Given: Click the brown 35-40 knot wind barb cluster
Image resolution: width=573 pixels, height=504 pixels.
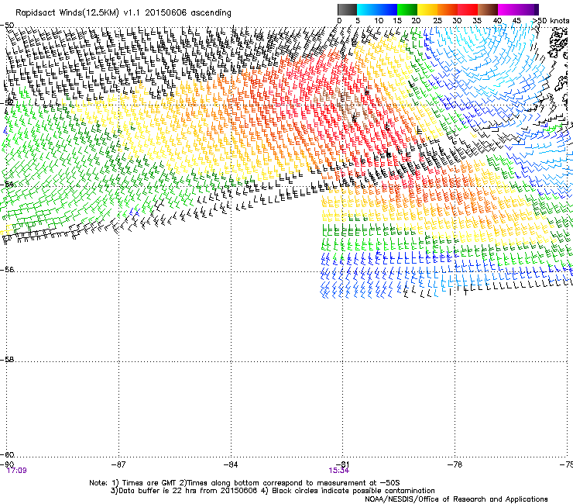Looking at the screenshot, I should coord(345,106).
